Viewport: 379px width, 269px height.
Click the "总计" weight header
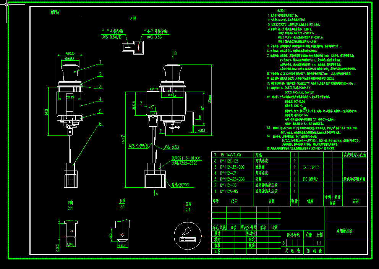tap(337, 197)
